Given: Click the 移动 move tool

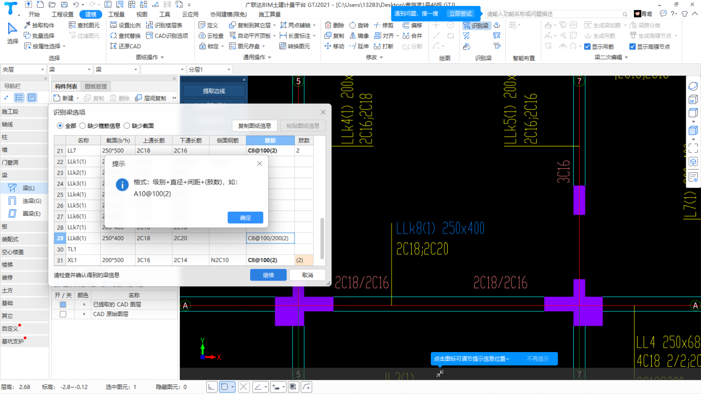Looking at the screenshot, I should point(334,46).
